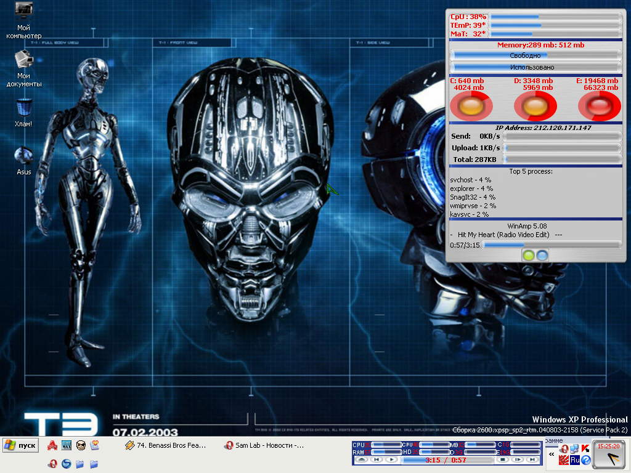Image resolution: width=631 pixels, height=473 pixels.
Task: Open the first blue folder in quick launch
Action: coord(80,464)
